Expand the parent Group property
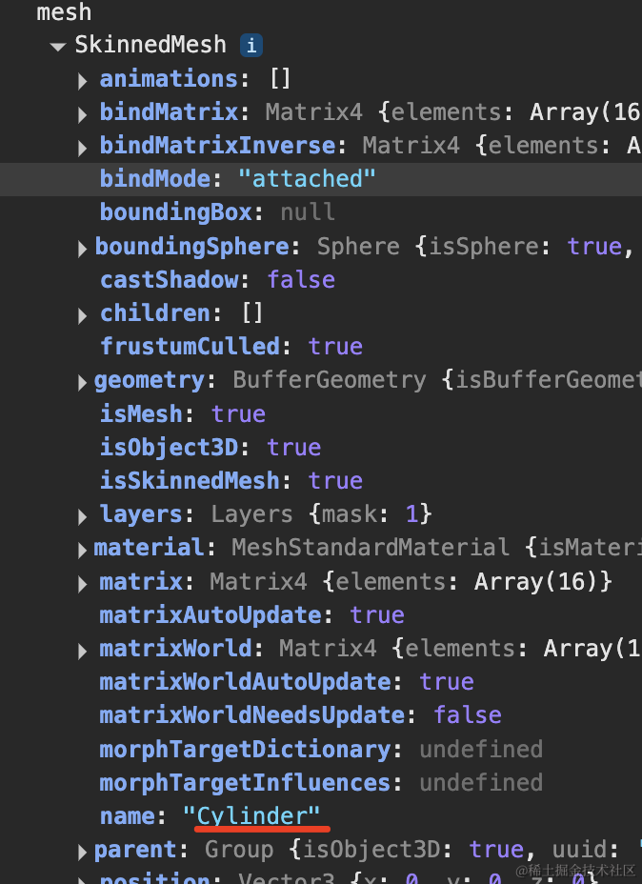Screen dimensions: 642x884 pos(82,852)
